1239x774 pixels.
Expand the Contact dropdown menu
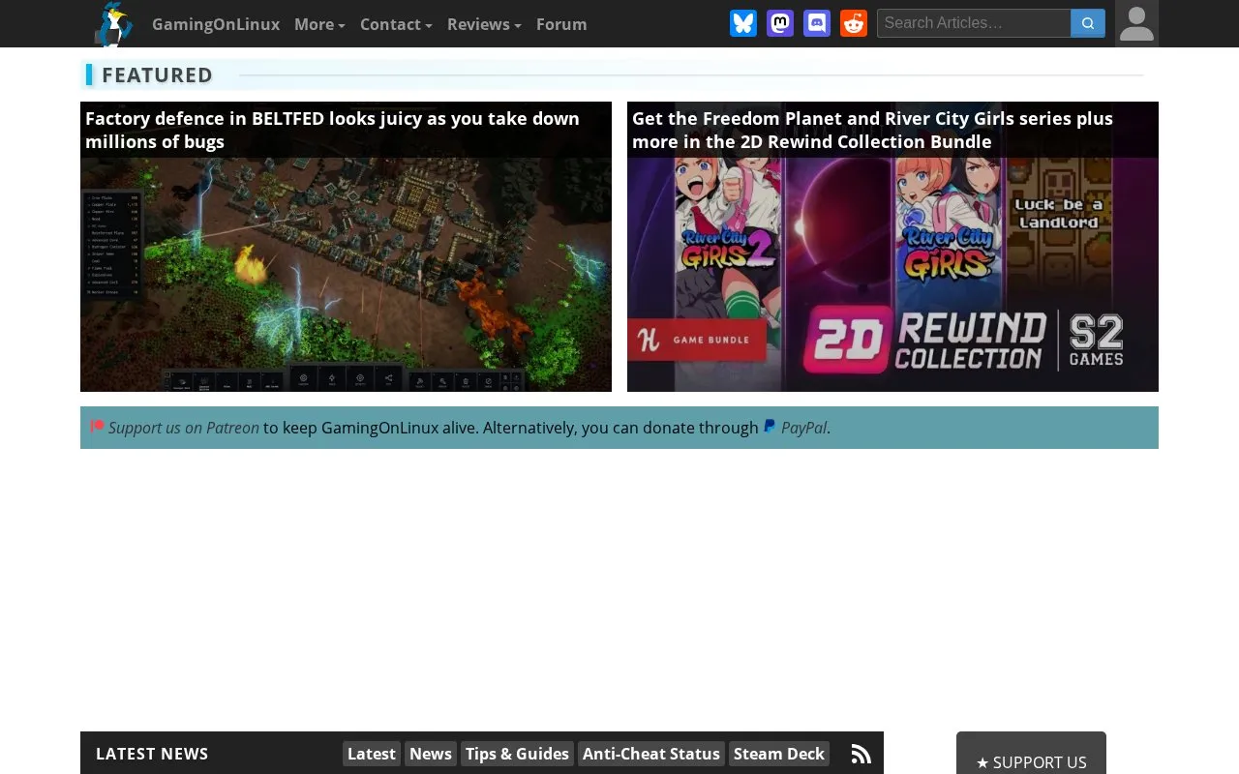tap(396, 24)
